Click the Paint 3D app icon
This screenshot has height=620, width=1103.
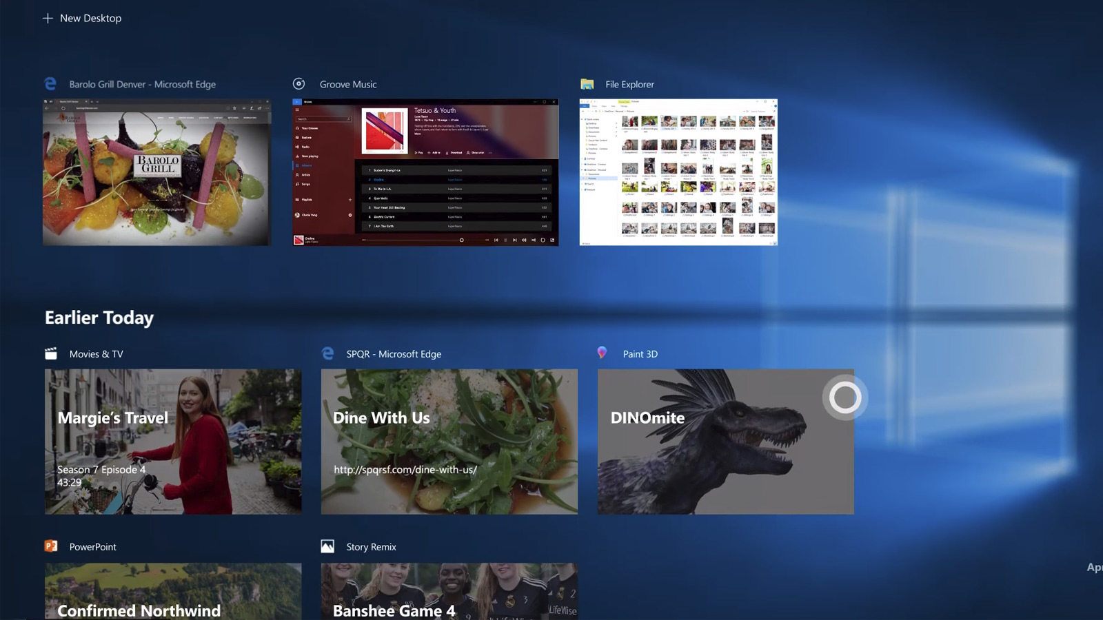click(602, 353)
